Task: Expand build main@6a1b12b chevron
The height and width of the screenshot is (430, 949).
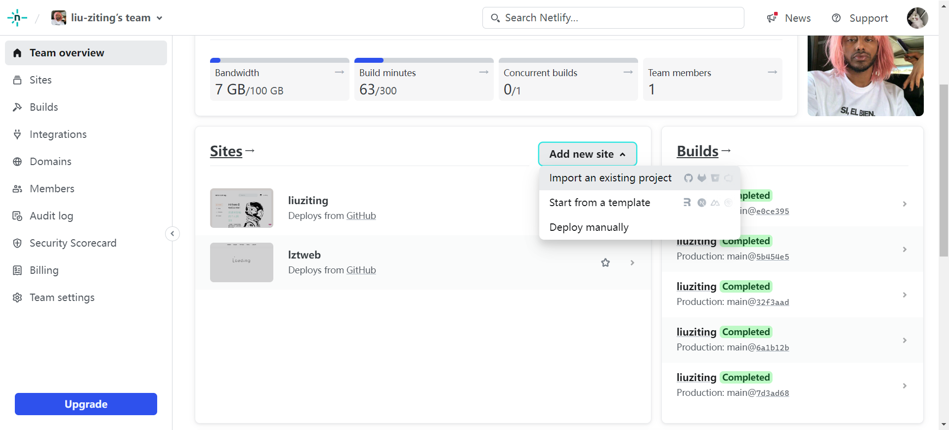Action: [x=905, y=340]
